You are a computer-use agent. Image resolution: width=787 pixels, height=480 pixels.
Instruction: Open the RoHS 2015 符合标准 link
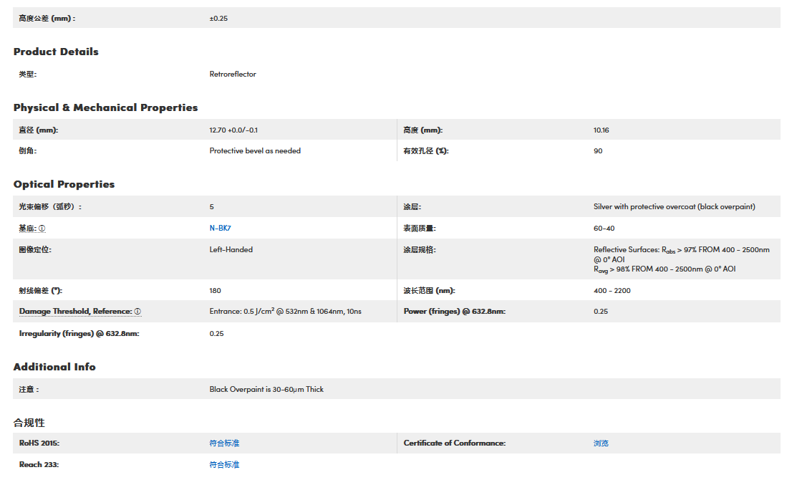point(224,443)
